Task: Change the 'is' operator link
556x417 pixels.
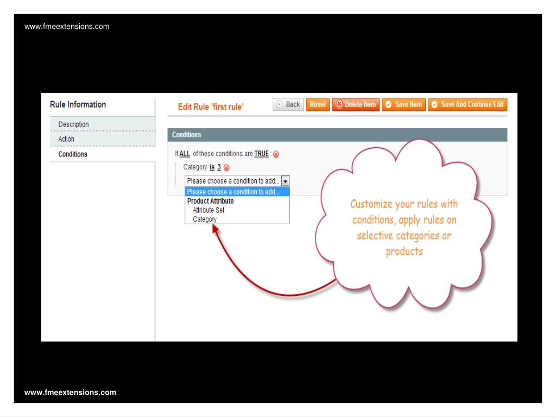Action: coord(212,167)
